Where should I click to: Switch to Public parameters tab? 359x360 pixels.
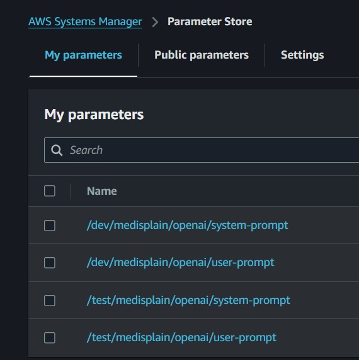202,55
